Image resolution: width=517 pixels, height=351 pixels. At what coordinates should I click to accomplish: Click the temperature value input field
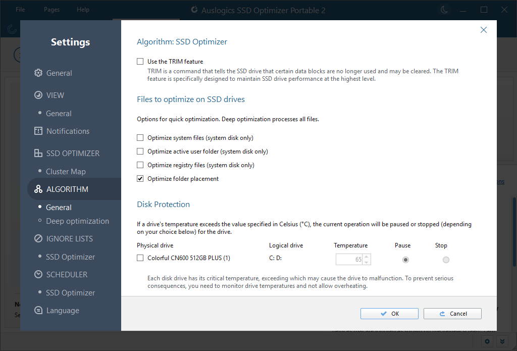tap(350, 259)
